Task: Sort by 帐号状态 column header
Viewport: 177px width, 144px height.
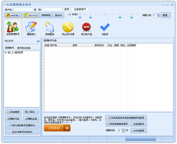Action: (x=101, y=45)
